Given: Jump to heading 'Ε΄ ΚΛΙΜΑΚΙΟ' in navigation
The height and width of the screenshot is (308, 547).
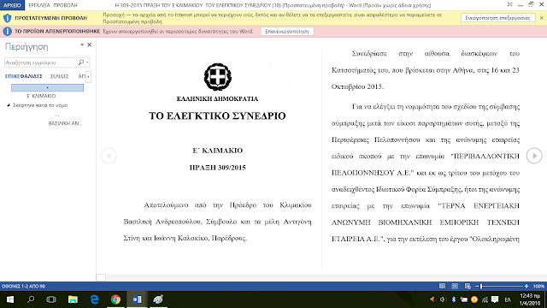Looking at the screenshot, I should point(41,96).
